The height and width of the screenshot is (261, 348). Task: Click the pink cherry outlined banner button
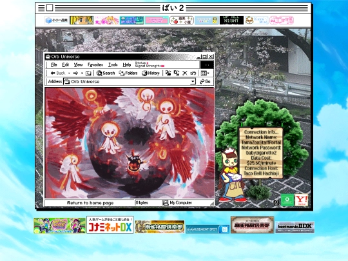282,20
